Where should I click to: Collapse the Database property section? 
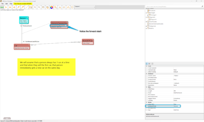click(x=147, y=74)
